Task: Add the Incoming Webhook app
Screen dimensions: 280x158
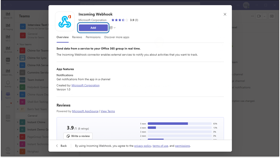Action: point(93,28)
